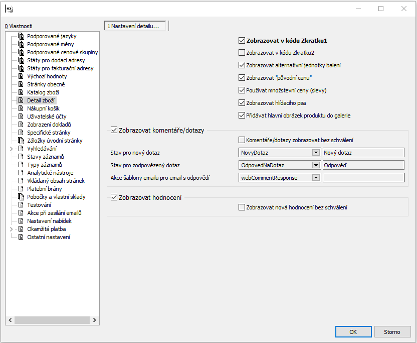Close the settings dialog window
The width and height of the screenshot is (417, 343).
pyautogui.click(x=403, y=9)
